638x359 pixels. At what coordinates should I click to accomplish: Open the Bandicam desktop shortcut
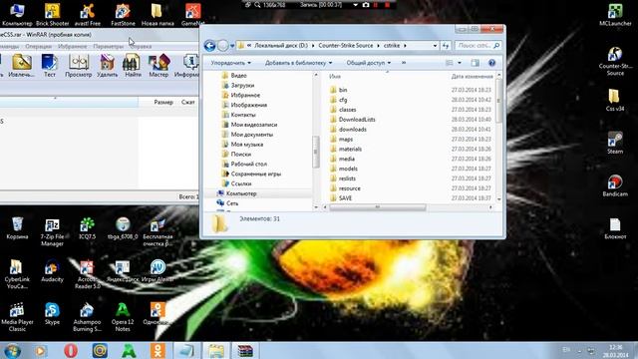pos(615,185)
